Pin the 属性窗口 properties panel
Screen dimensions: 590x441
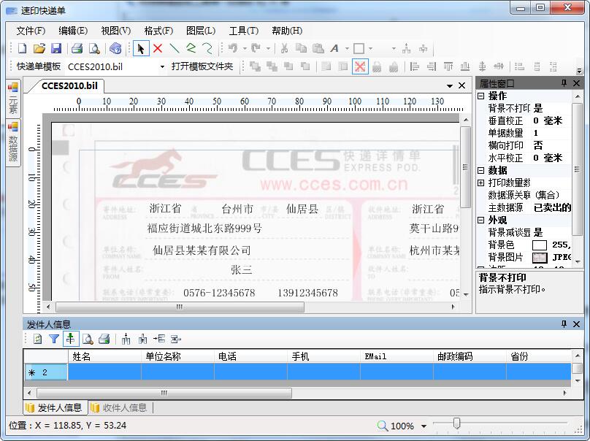[x=563, y=84]
